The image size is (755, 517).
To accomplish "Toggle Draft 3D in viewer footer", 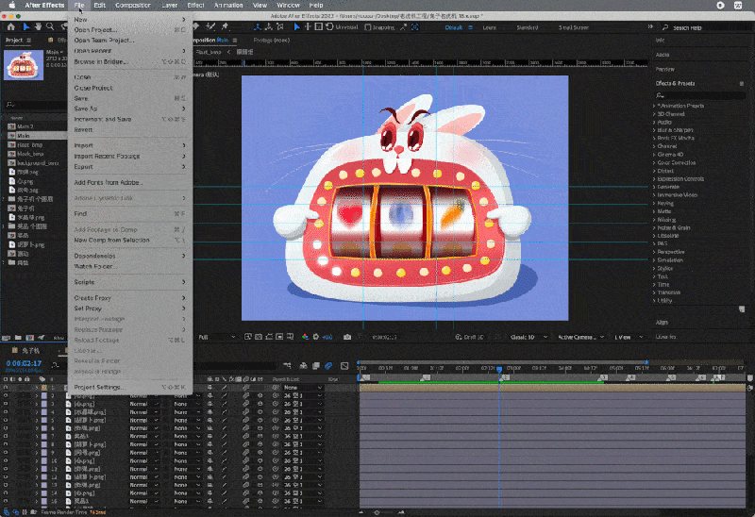I will (469, 337).
